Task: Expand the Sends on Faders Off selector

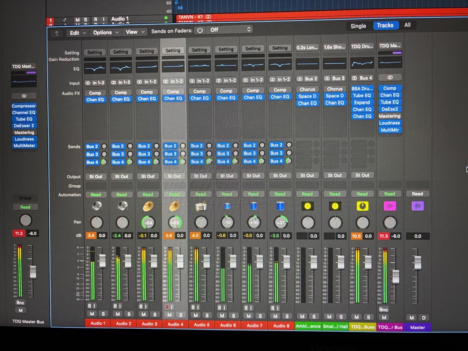Action: click(x=230, y=30)
